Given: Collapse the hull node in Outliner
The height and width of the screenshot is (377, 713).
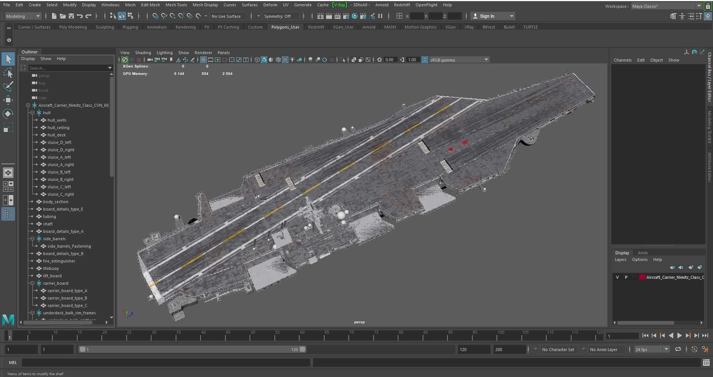Looking at the screenshot, I should [32, 113].
